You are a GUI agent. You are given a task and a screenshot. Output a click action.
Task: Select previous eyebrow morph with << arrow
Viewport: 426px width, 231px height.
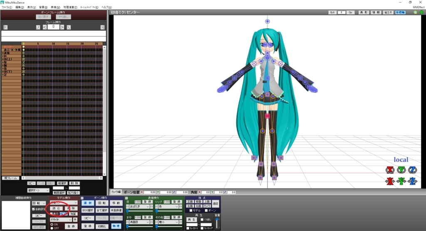128,222
